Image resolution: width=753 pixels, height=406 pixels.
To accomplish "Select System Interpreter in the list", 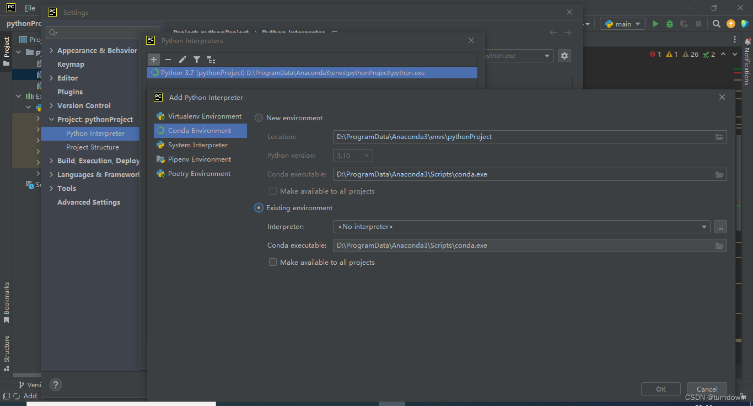I will click(200, 145).
